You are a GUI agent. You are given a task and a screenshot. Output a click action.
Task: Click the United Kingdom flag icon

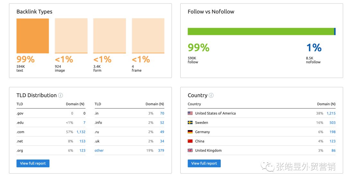coord(190,151)
